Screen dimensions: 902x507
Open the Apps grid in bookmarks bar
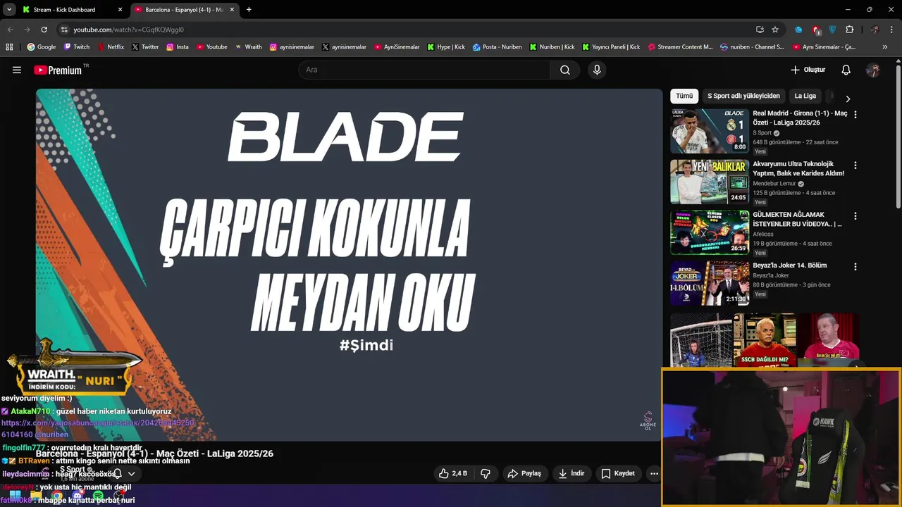(x=9, y=46)
